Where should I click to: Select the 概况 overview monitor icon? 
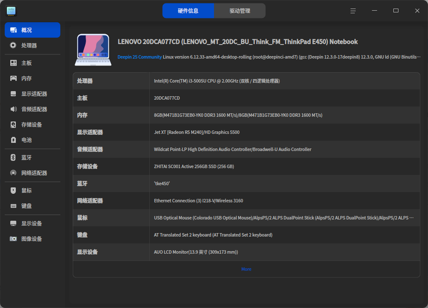pos(13,30)
